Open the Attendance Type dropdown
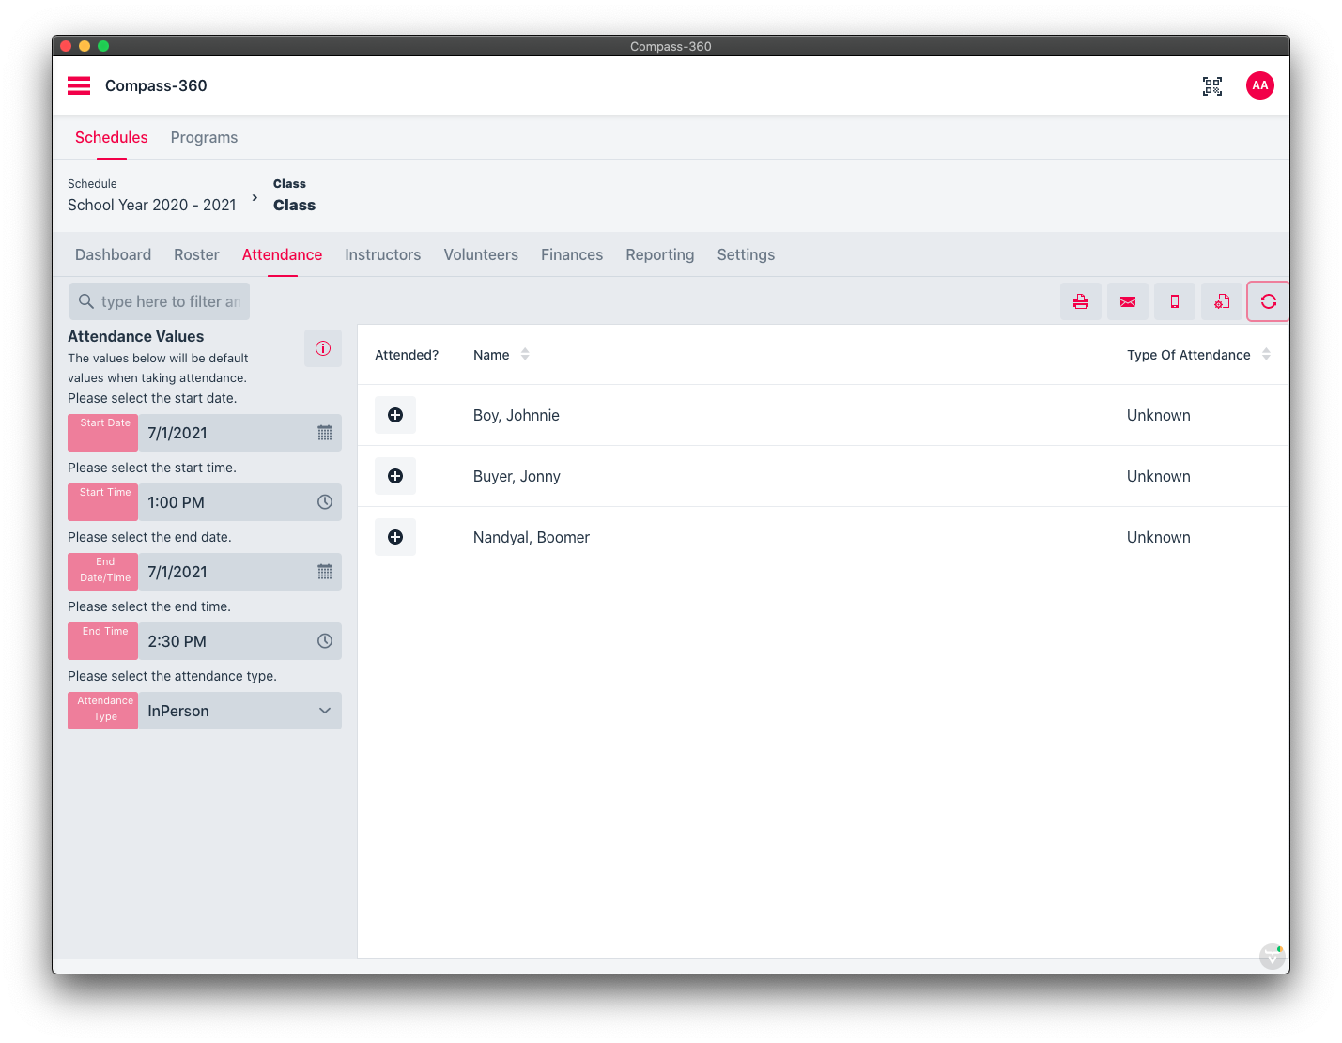 click(x=324, y=711)
